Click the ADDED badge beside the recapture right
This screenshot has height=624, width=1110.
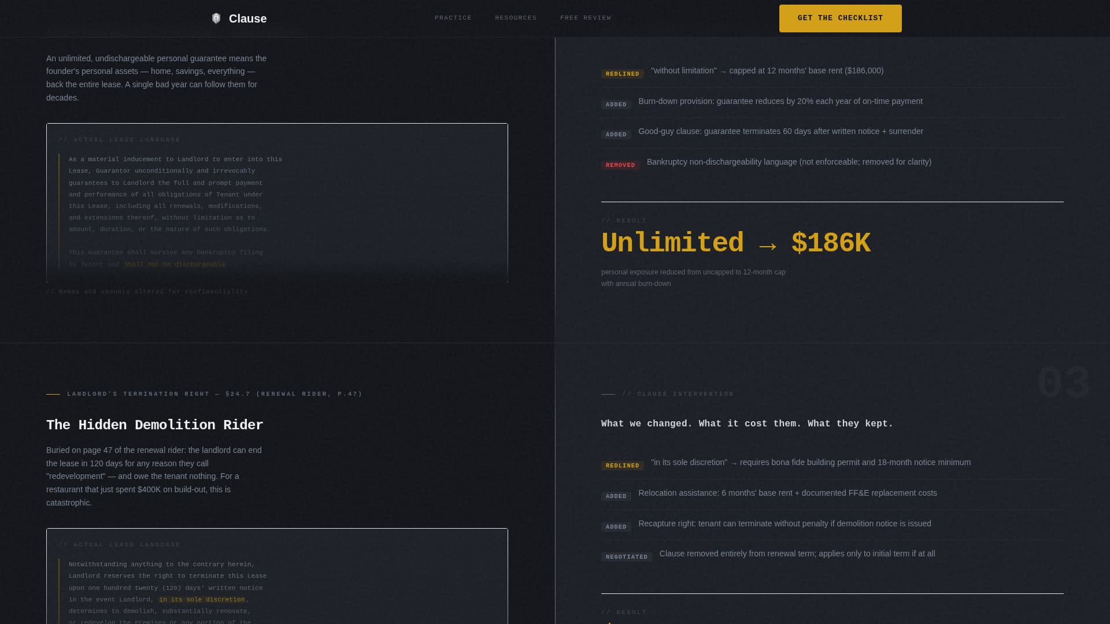pos(616,526)
